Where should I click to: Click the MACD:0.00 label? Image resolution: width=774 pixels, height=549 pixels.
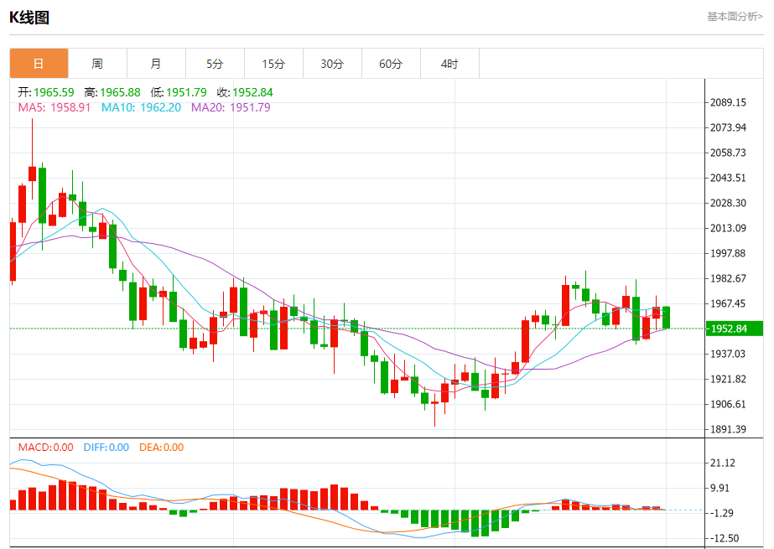(45, 448)
